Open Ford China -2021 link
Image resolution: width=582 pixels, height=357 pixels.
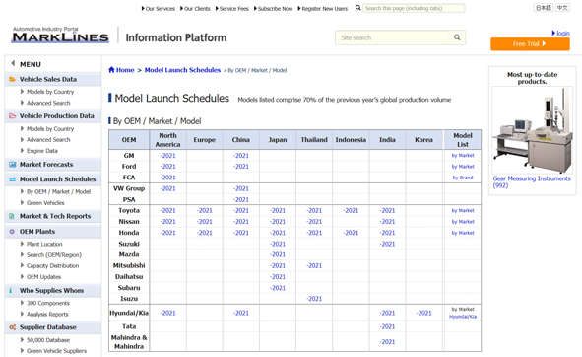tap(241, 167)
